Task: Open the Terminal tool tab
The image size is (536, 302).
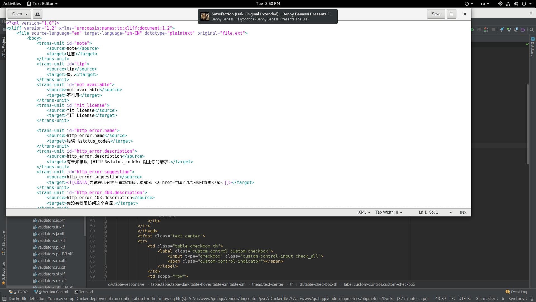Action: pyautogui.click(x=84, y=292)
